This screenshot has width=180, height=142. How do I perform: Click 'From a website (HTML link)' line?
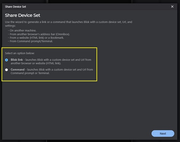[36, 38]
